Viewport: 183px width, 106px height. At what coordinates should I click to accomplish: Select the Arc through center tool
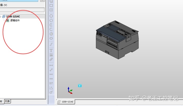click(51, 25)
